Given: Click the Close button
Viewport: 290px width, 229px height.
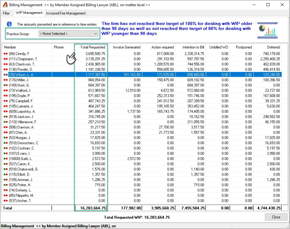Looking at the screenshot, I should click(x=276, y=217).
